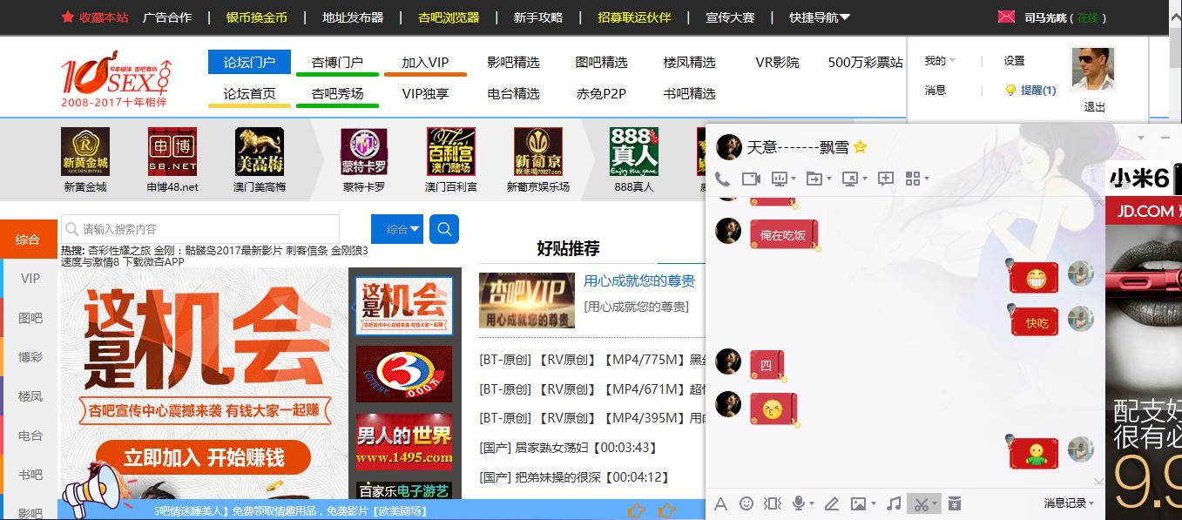The height and width of the screenshot is (520, 1182).
Task: Open 银币换金币 link
Action: click(x=256, y=17)
